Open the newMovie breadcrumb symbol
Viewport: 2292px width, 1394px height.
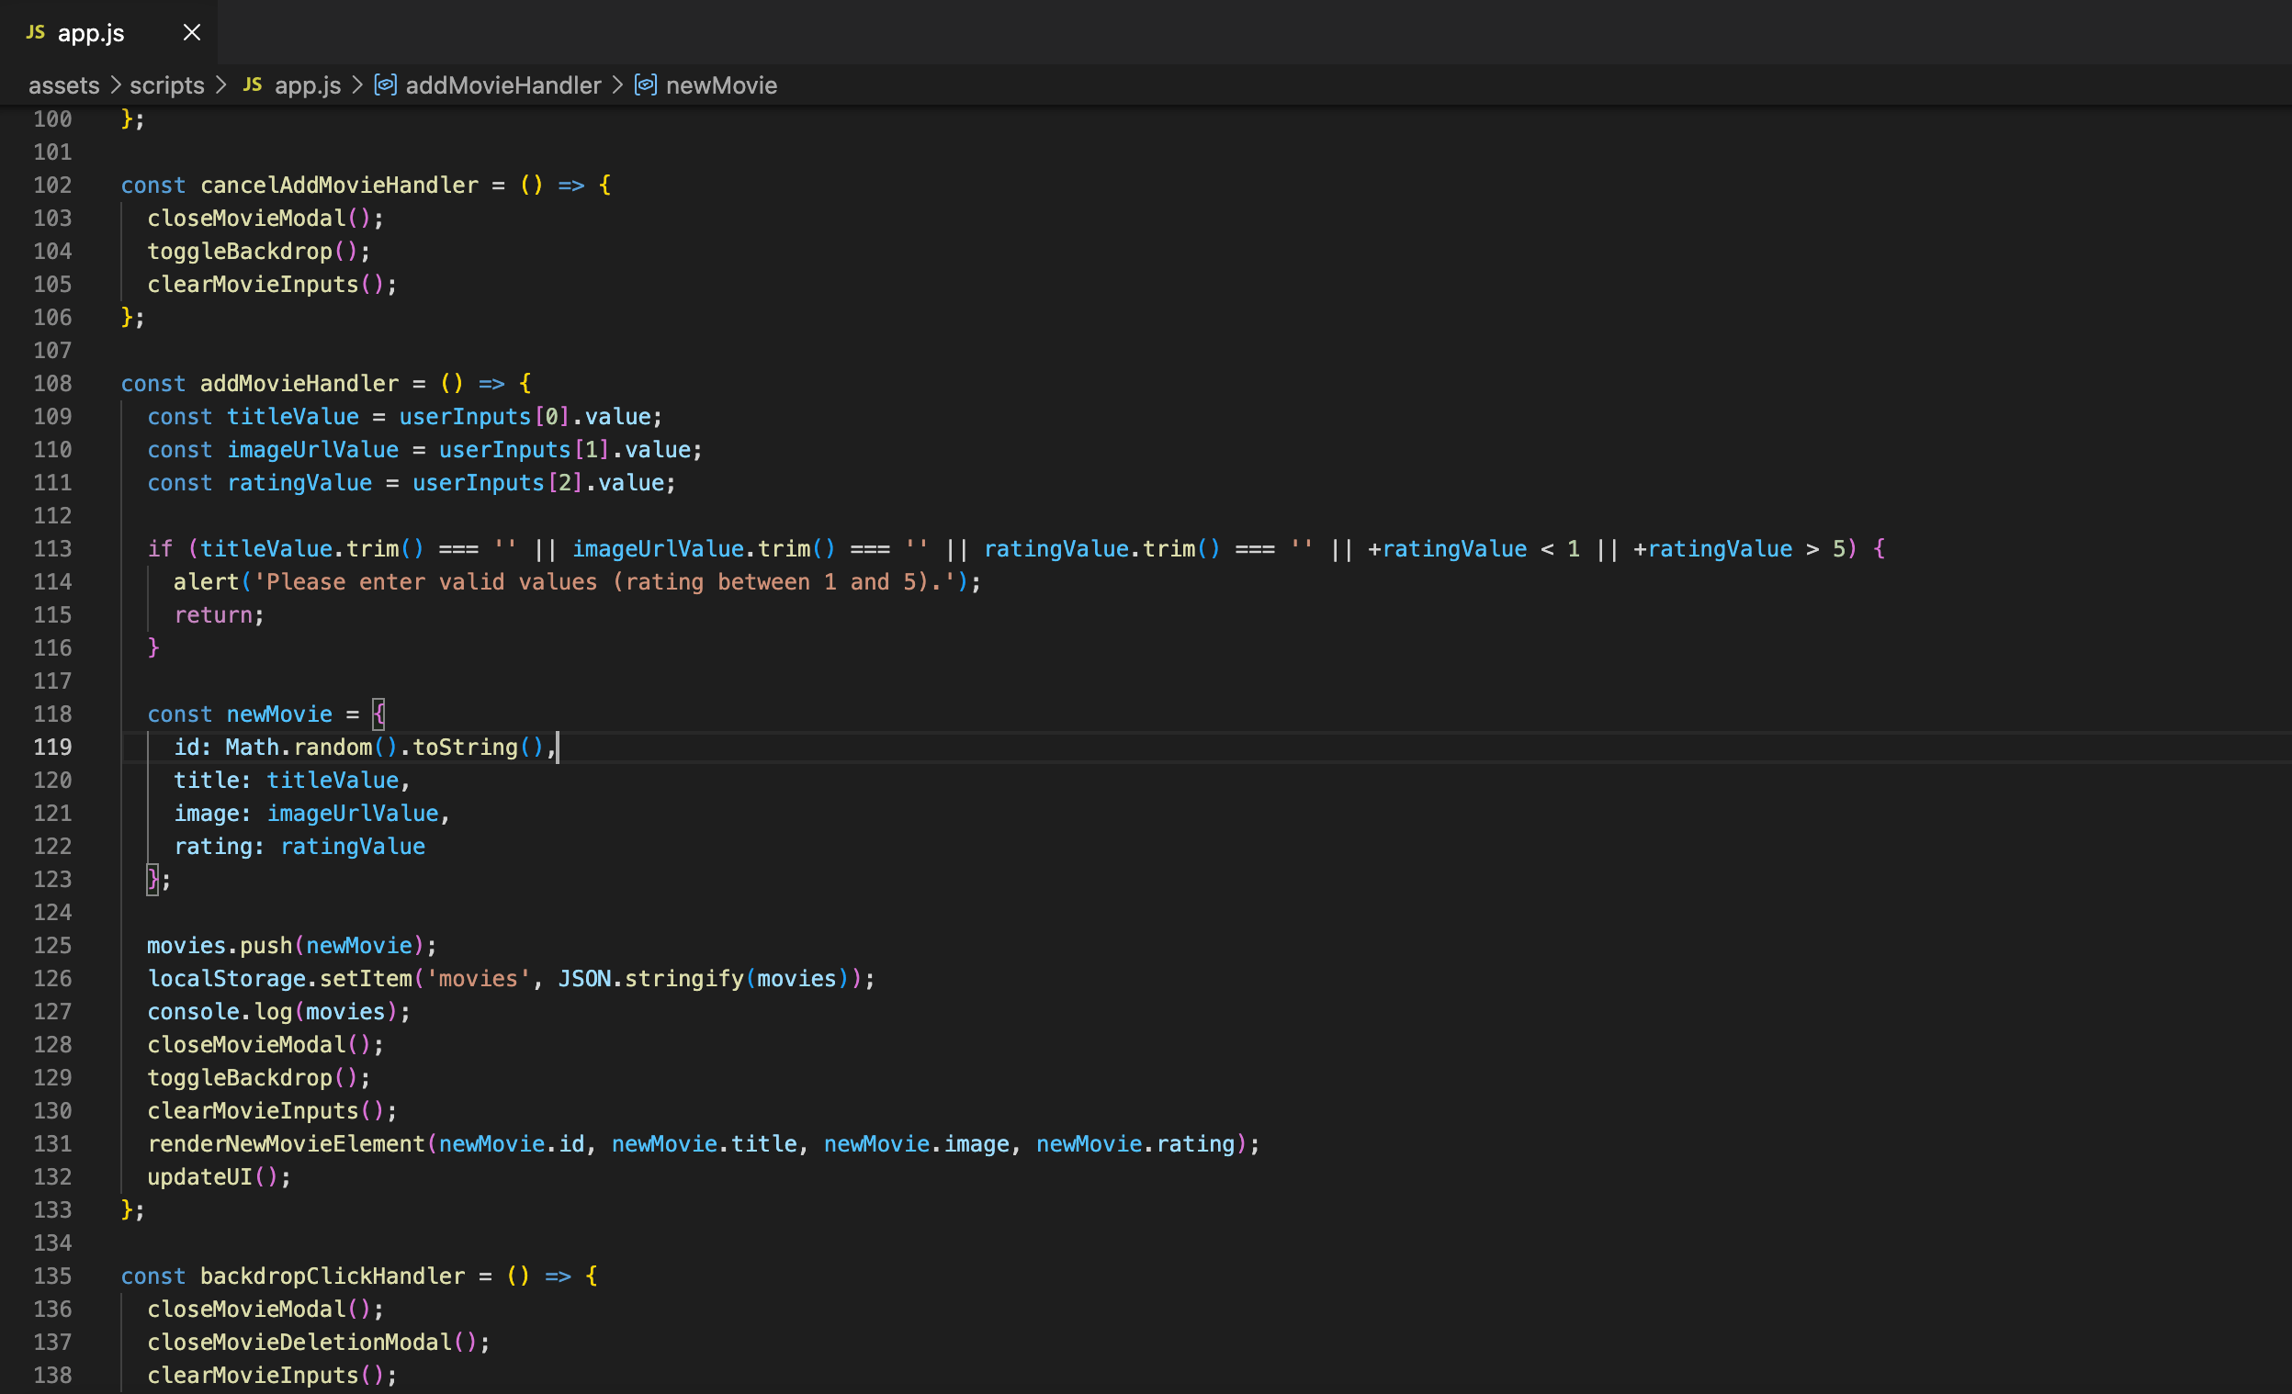[x=721, y=85]
